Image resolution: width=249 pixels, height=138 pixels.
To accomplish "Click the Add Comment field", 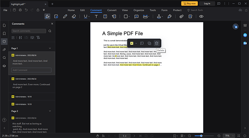I will [x=31, y=70].
